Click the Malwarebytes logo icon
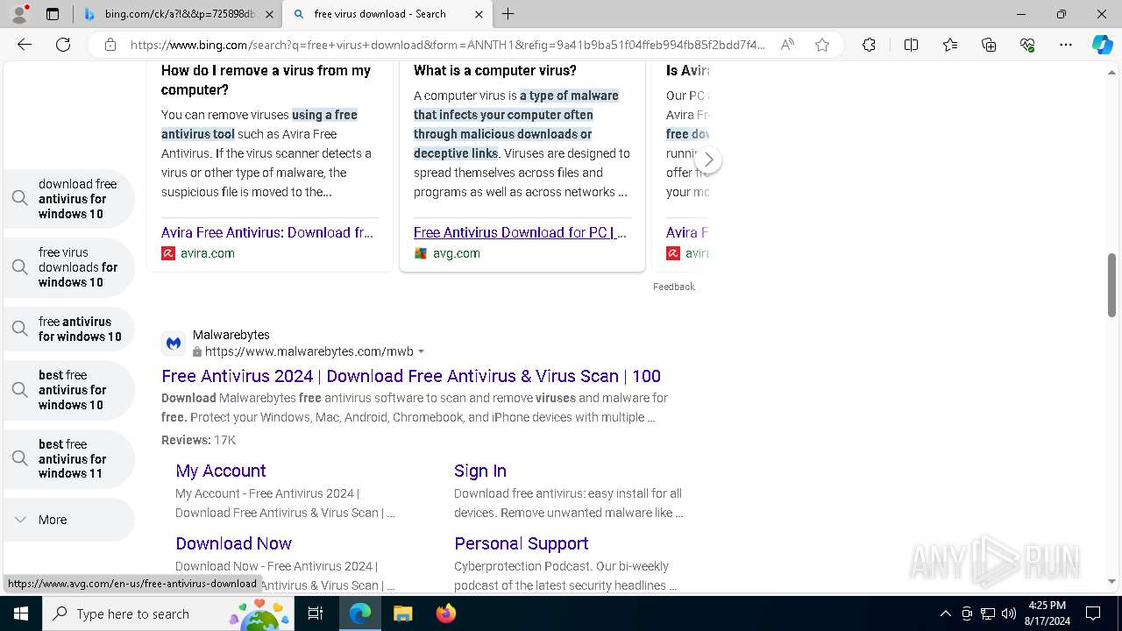Viewport: 1122px width, 631px height. click(x=174, y=344)
